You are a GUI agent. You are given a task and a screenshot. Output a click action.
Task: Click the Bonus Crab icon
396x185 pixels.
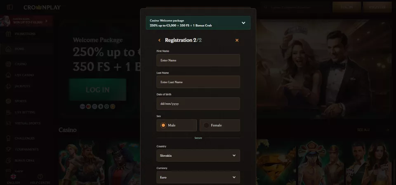8,160
